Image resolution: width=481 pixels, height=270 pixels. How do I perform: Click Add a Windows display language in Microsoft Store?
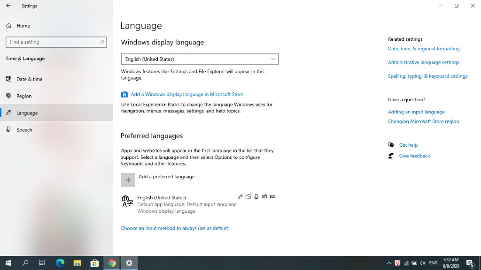[x=187, y=94]
